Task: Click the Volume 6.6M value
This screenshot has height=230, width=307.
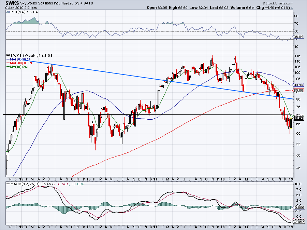Action: [243, 8]
